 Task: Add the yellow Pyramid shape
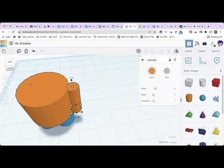point(216,131)
